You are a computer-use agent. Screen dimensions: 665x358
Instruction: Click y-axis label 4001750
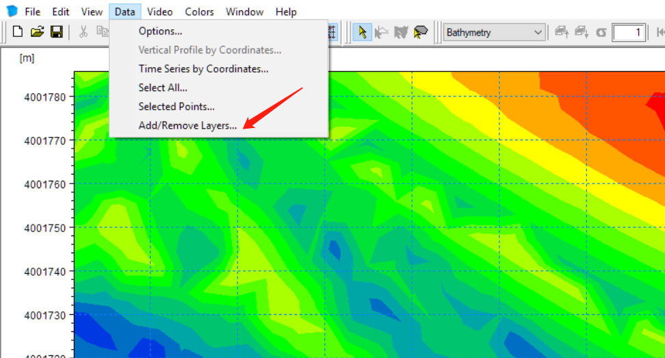click(45, 228)
